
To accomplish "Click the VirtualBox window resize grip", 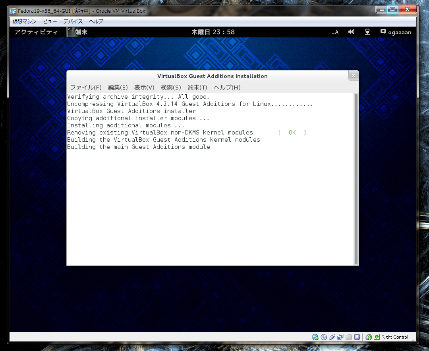I will 414,339.
